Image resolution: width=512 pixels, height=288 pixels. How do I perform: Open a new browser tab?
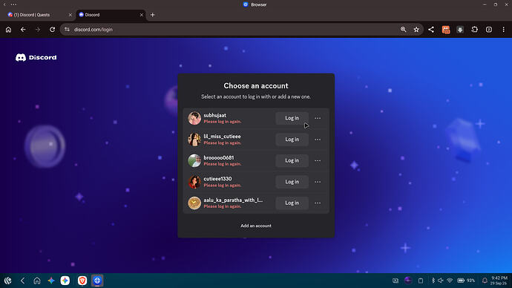click(x=153, y=15)
